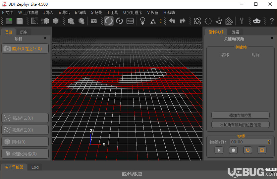The image size is (277, 179).
Task: Click the 名称 column header
Action: 225,55
